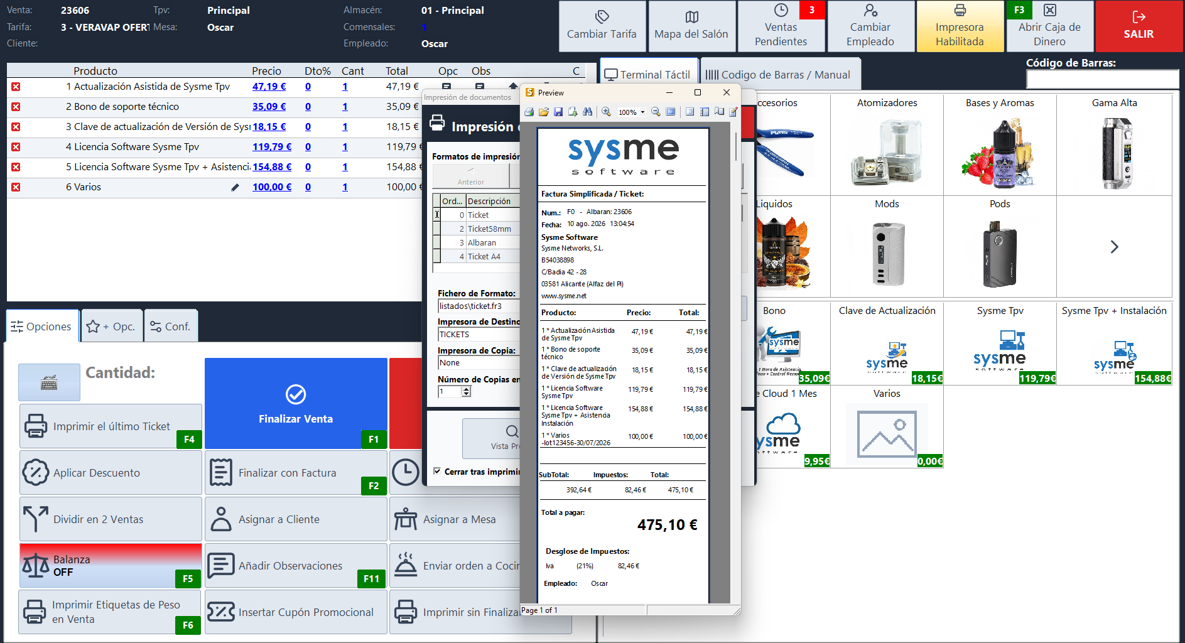1185x643 pixels.
Task: Adjust the Número de Copias spinner
Action: coord(466,391)
